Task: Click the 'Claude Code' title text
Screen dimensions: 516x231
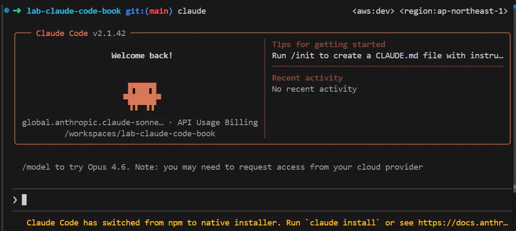Action: pos(62,33)
